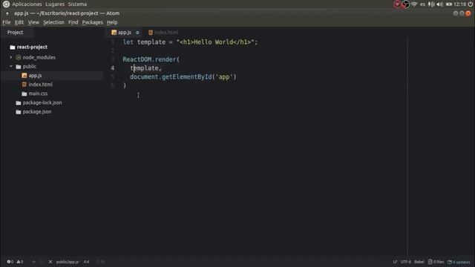This screenshot has width=475, height=267.
Task: Open the Aplicaciones system menu
Action: (27, 4)
